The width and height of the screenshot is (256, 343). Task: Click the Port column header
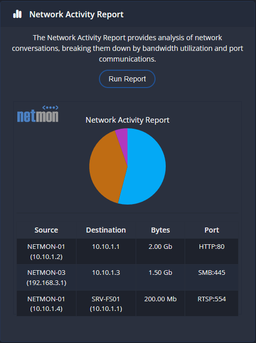pyautogui.click(x=212, y=230)
